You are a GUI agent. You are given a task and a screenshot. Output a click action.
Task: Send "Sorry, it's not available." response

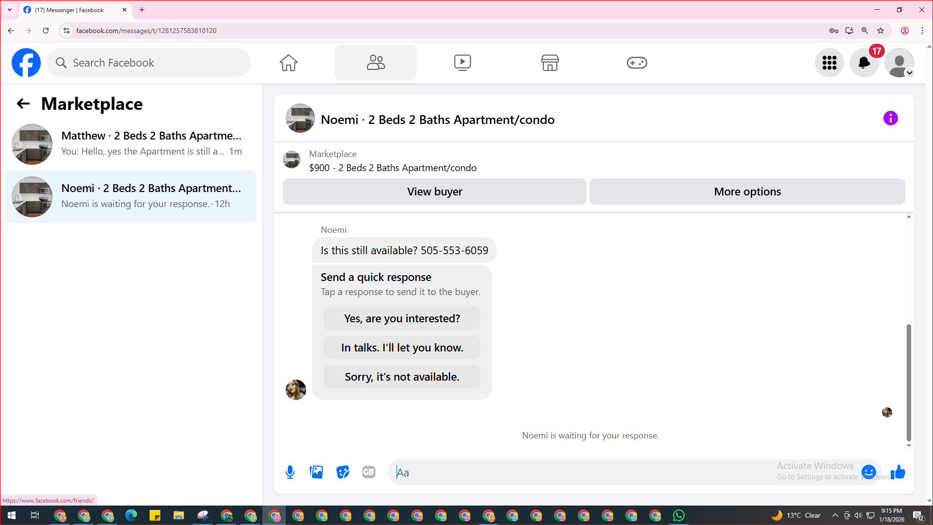(x=402, y=377)
